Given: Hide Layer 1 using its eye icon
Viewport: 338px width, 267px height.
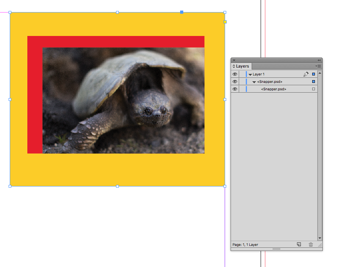Looking at the screenshot, I should click(235, 74).
